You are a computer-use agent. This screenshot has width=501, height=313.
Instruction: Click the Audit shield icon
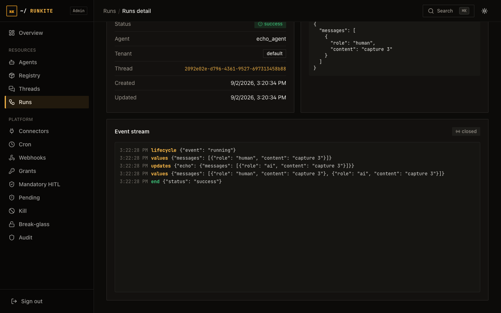pyautogui.click(x=12, y=237)
